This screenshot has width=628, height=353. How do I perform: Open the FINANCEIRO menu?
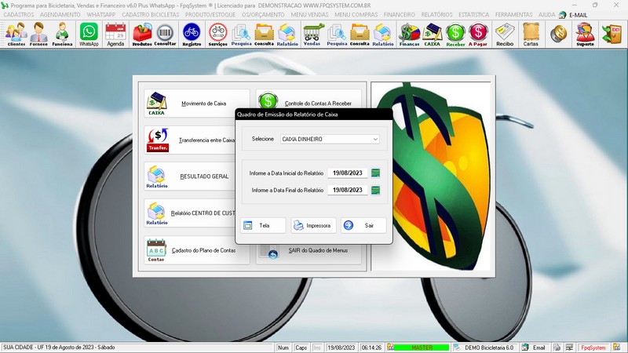tap(400, 14)
